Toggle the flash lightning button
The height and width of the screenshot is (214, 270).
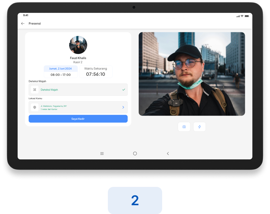pyautogui.click(x=199, y=127)
